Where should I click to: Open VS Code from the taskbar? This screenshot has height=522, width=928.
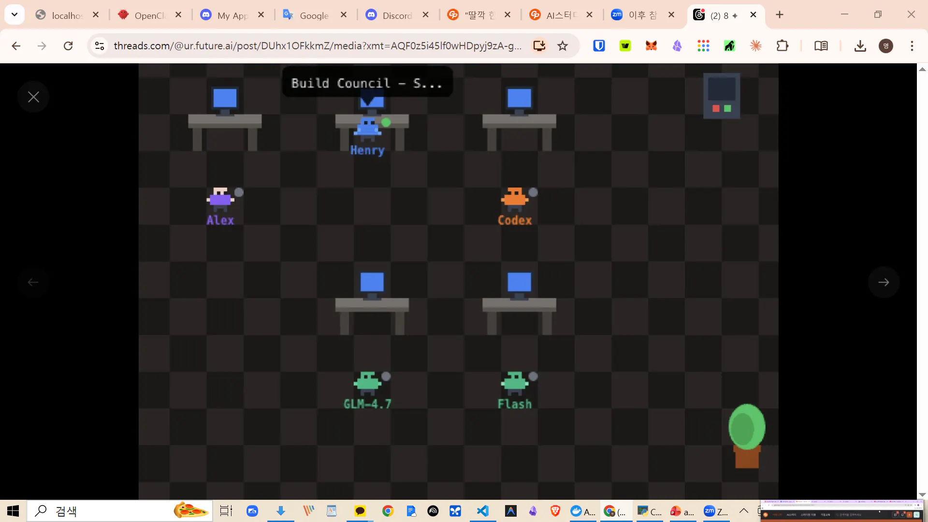(x=483, y=511)
